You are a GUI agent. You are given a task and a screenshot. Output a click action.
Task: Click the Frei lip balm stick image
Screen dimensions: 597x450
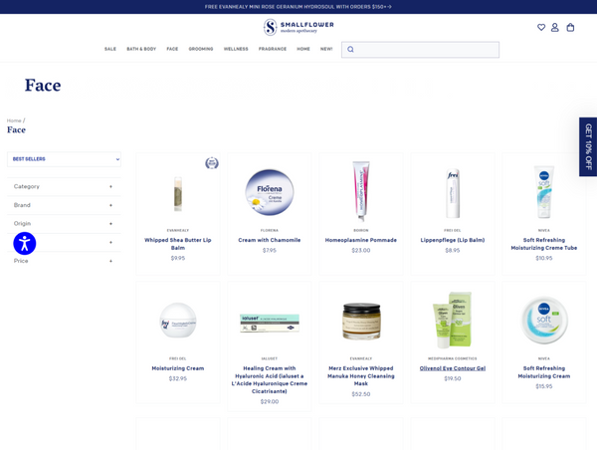pos(453,193)
